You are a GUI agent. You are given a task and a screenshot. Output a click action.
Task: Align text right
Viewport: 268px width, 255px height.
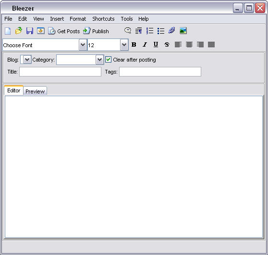pos(200,45)
